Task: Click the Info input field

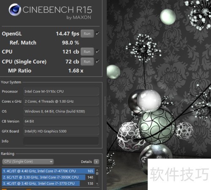Action: pos(61,141)
